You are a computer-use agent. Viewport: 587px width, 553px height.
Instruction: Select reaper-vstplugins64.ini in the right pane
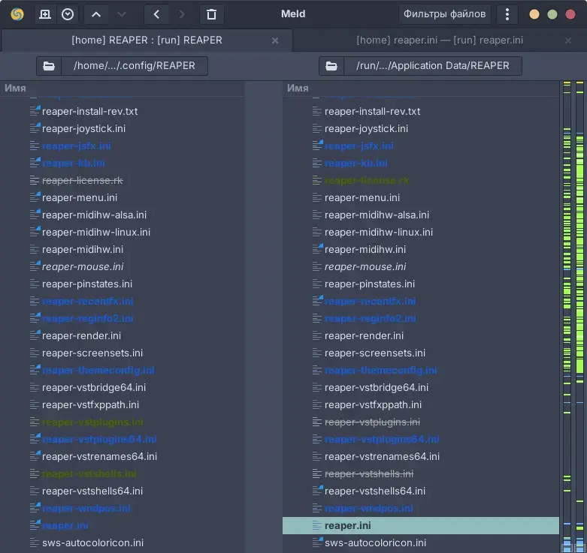[382, 439]
